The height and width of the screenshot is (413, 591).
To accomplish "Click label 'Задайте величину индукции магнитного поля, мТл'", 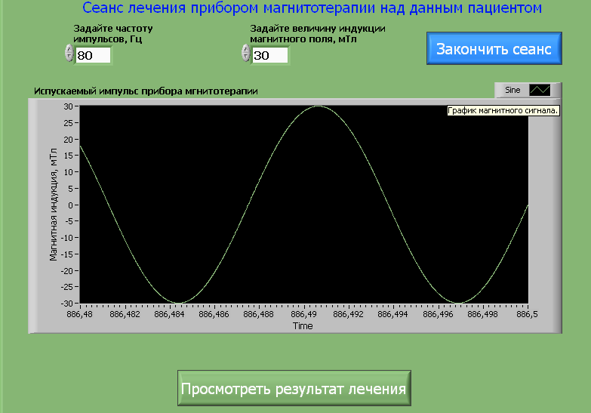I will (317, 34).
